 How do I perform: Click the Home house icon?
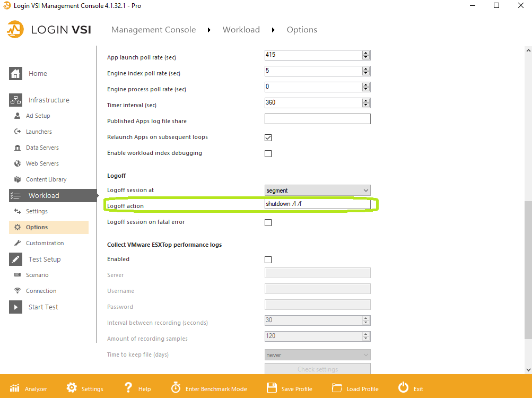pos(15,73)
